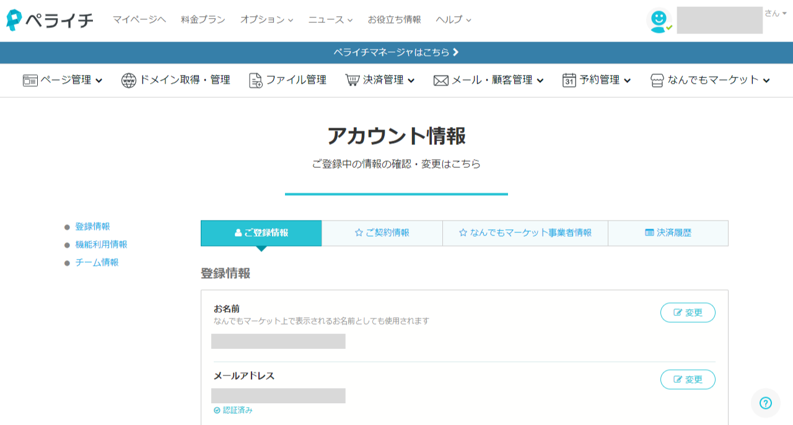The width and height of the screenshot is (793, 425).
Task: Click the ページ管理 page icon
Action: (30, 80)
